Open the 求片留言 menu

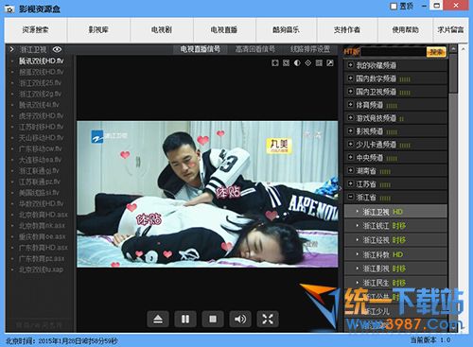point(450,30)
